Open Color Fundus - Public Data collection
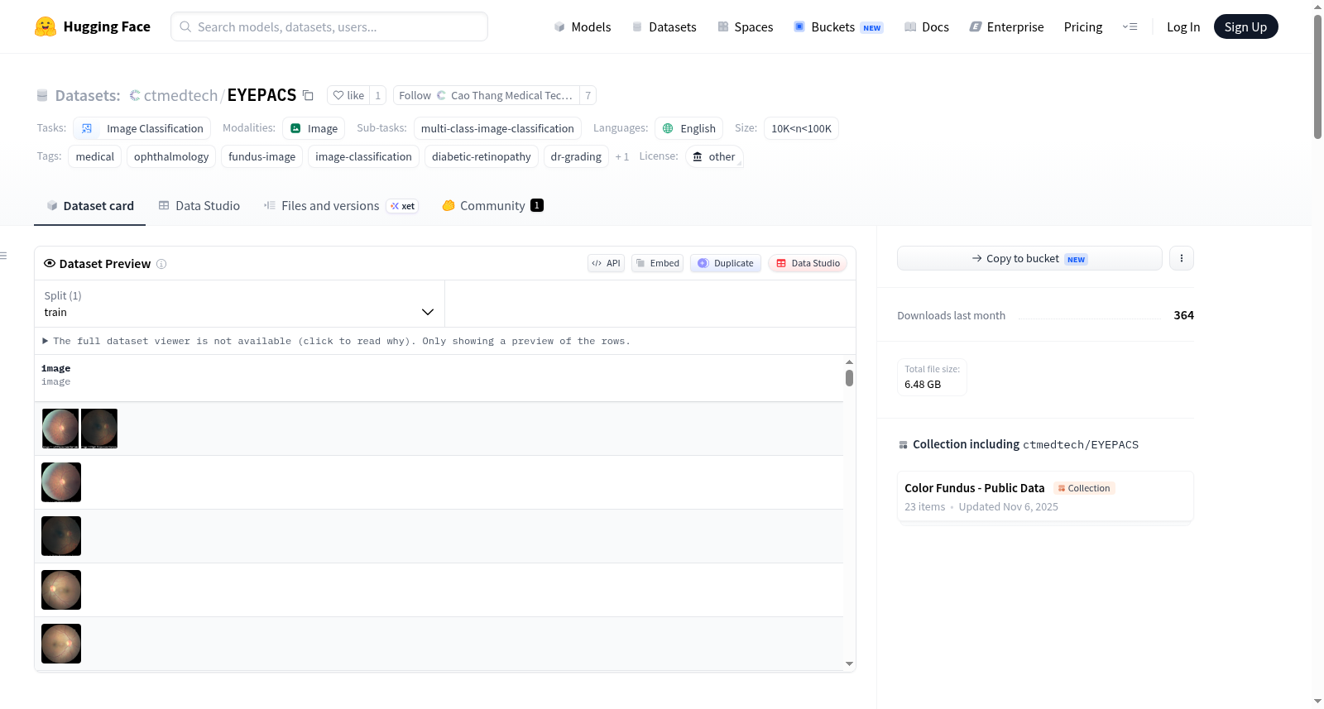The width and height of the screenshot is (1324, 709). 1045,496
